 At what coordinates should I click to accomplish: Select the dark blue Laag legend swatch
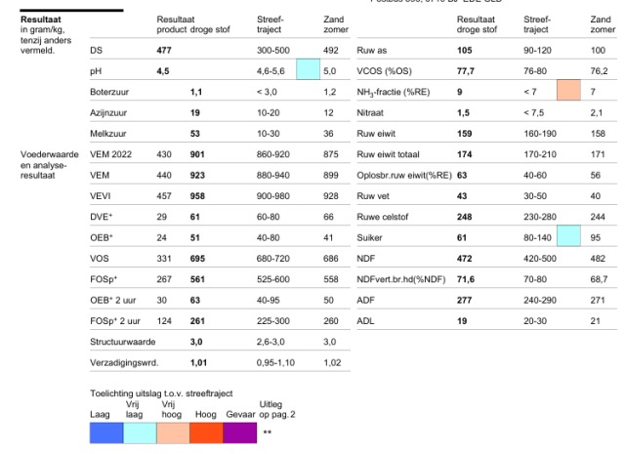pyautogui.click(x=106, y=433)
